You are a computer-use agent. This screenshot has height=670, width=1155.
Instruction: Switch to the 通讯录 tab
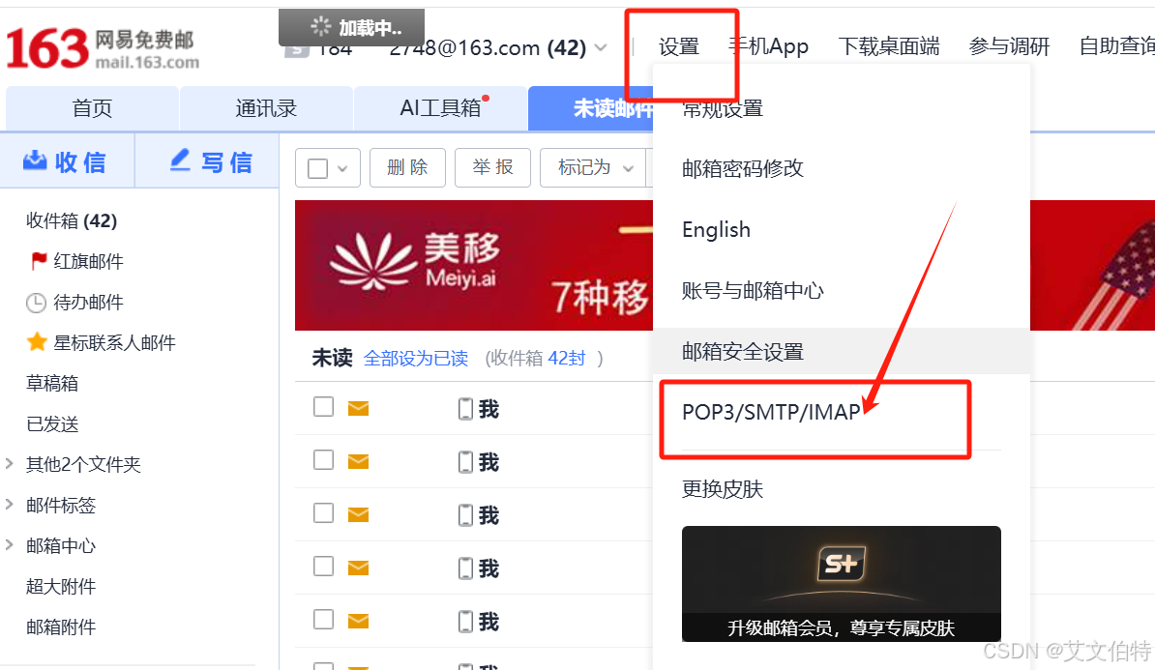(266, 108)
